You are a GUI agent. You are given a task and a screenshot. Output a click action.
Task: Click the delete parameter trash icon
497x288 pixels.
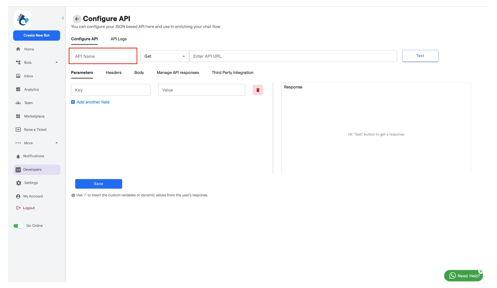click(x=258, y=90)
